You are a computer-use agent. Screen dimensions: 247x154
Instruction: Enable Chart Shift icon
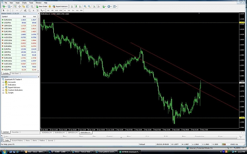[98, 6]
